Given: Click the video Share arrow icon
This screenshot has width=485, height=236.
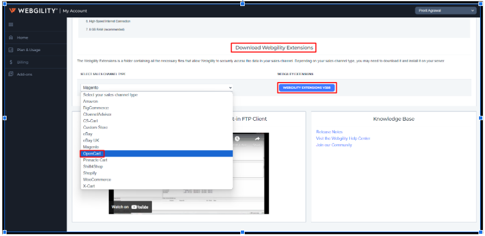Looking at the screenshot, I should point(257,140).
